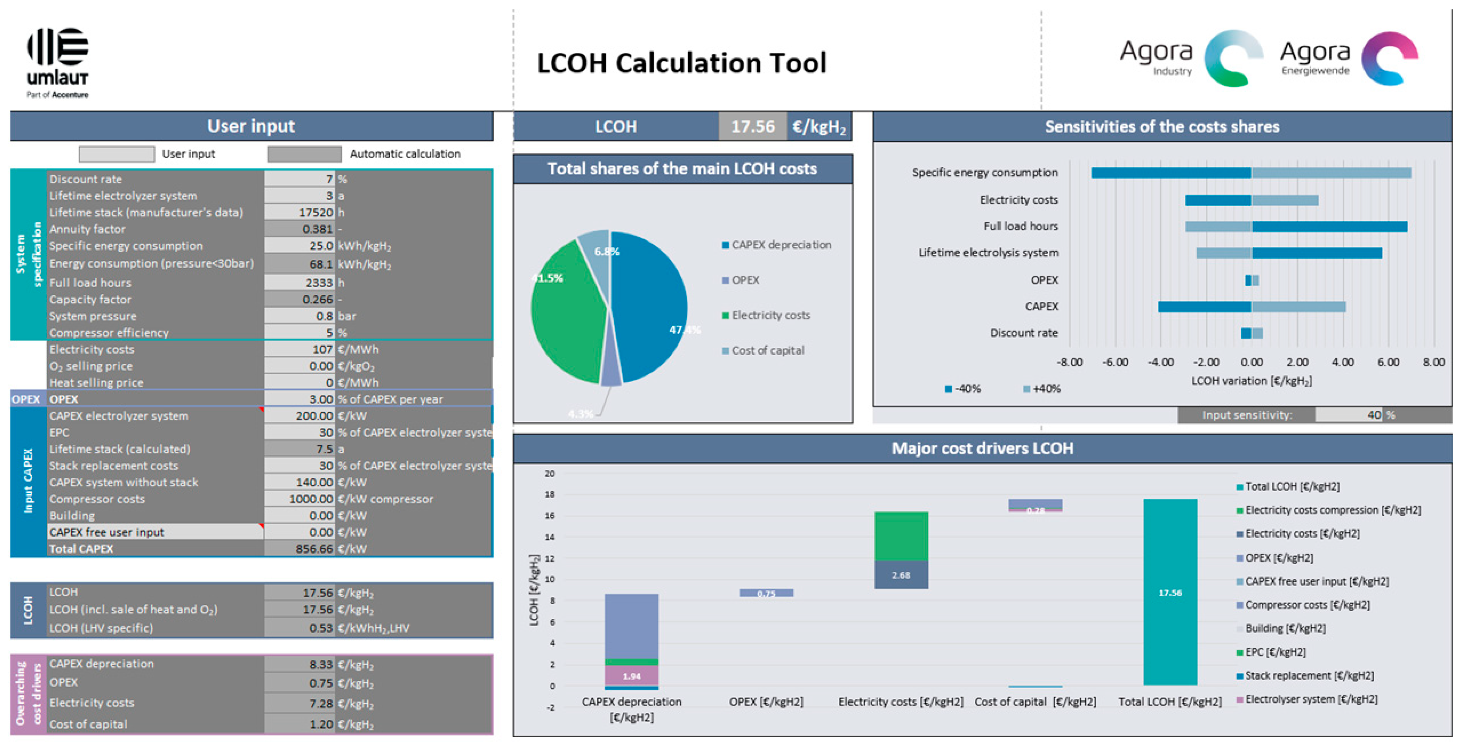This screenshot has width=1462, height=747.
Task: Select the Discount rate input value 7
Action: point(299,179)
